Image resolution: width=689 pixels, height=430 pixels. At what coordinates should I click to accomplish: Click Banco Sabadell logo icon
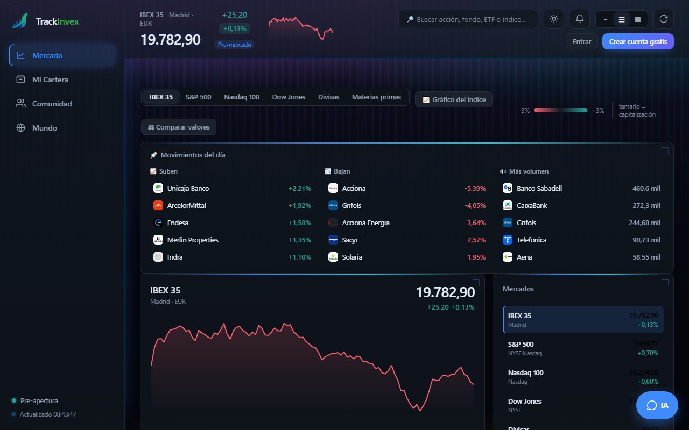tap(508, 188)
